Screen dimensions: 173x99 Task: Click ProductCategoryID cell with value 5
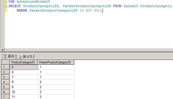tap(24, 67)
